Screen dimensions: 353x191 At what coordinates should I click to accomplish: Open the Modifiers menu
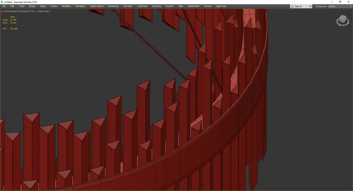pyautogui.click(x=66, y=6)
